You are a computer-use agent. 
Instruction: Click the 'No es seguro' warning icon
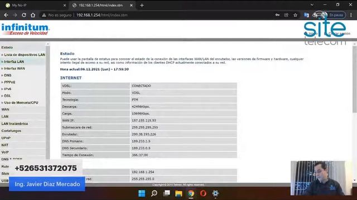(44, 15)
